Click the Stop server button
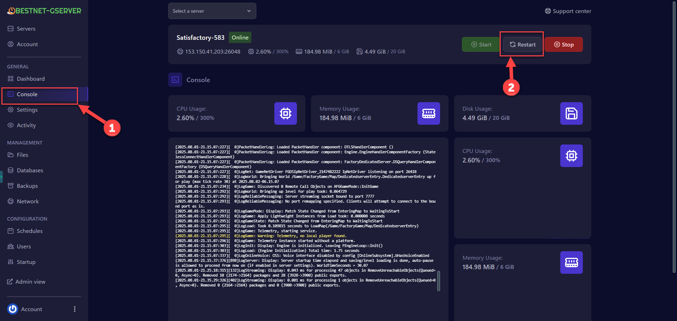The width and height of the screenshot is (677, 321). 563,44
